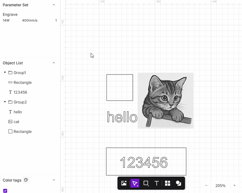Open the Color tags palette icon
Screen dimensions: 242x193
[26, 180]
